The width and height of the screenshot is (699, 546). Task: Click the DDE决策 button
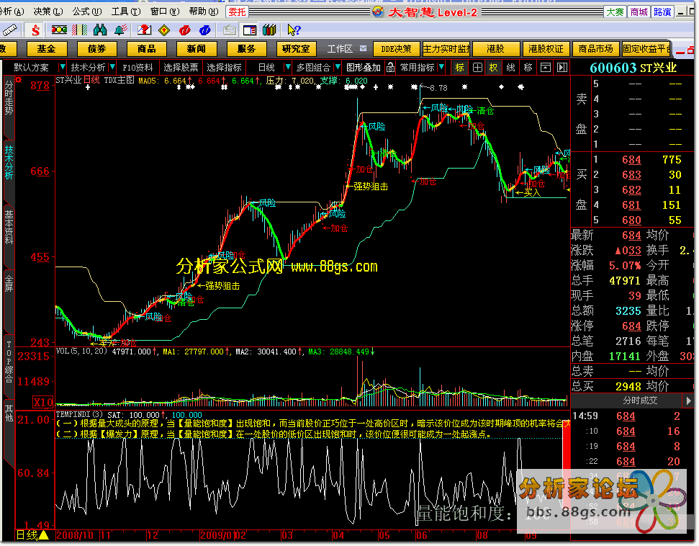(x=396, y=49)
